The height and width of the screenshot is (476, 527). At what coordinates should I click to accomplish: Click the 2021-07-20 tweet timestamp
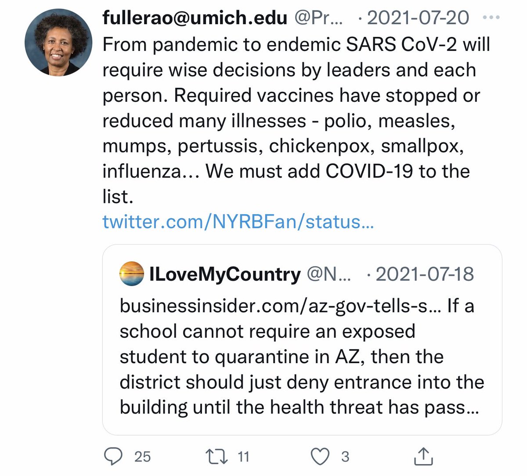click(x=418, y=18)
